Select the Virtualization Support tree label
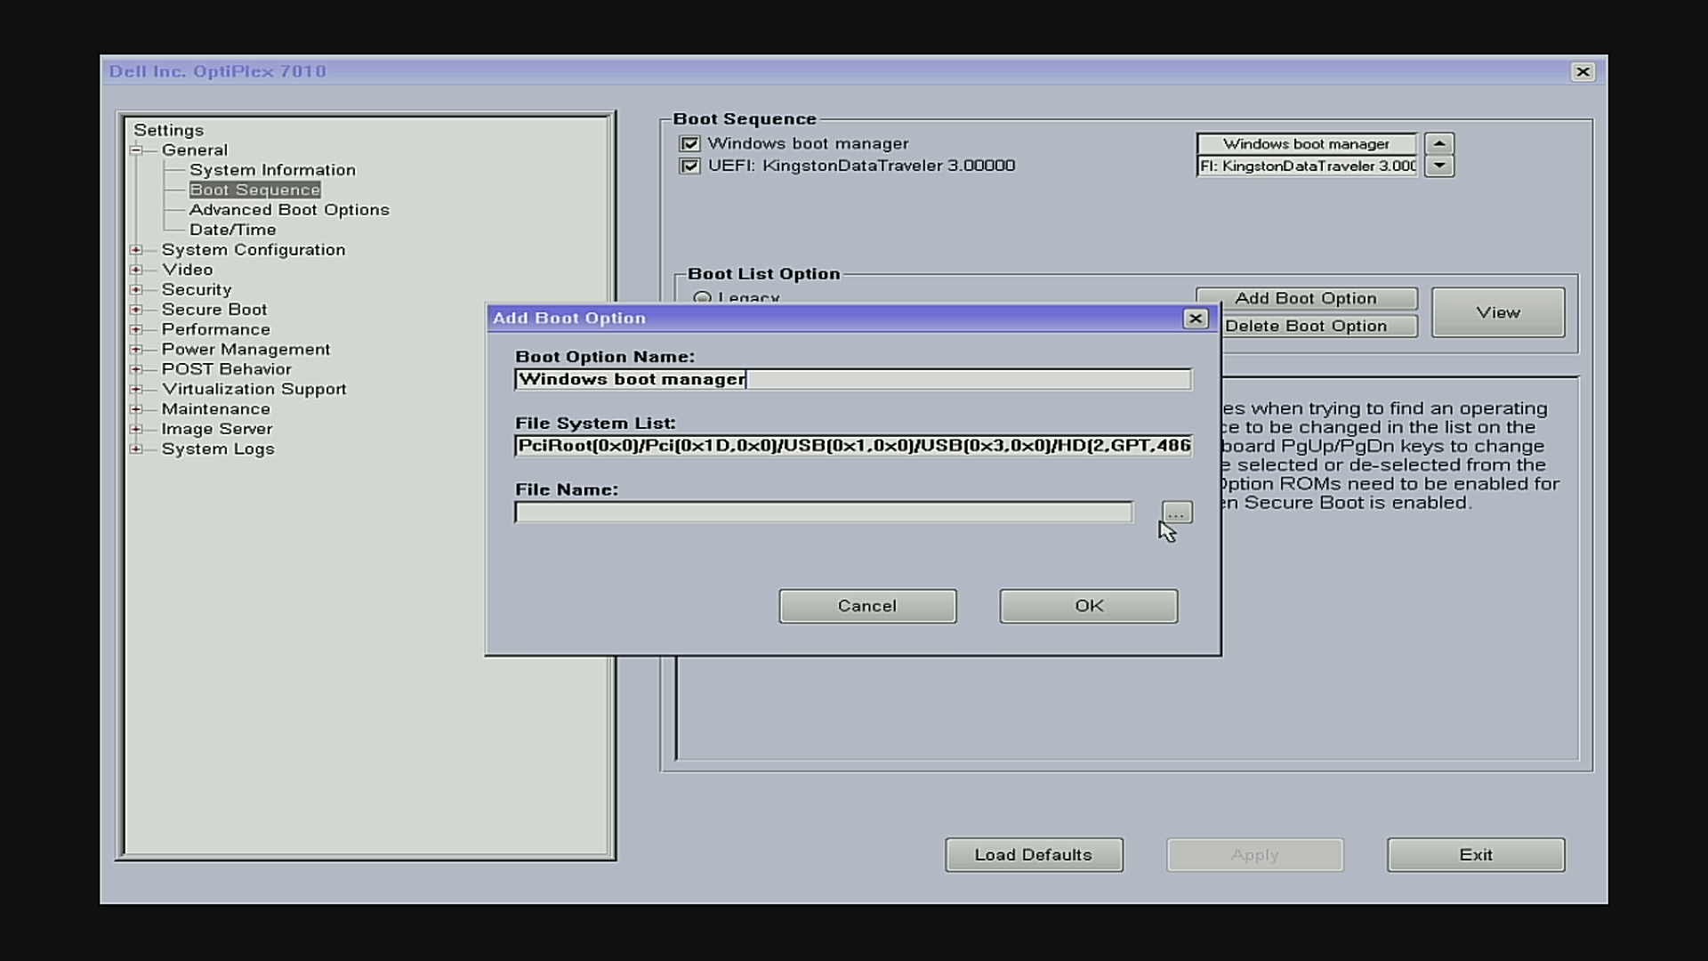The width and height of the screenshot is (1708, 961). coord(254,389)
